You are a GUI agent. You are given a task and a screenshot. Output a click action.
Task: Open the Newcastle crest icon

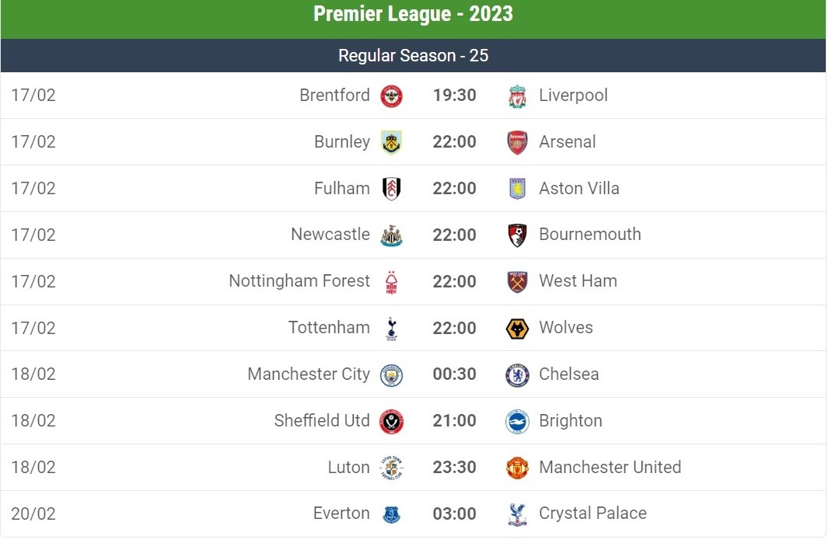[391, 235]
